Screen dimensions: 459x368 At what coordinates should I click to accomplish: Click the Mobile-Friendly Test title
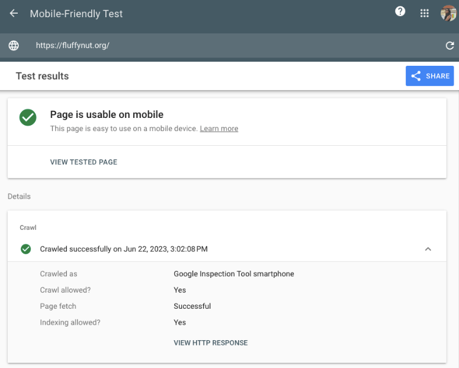tap(76, 14)
